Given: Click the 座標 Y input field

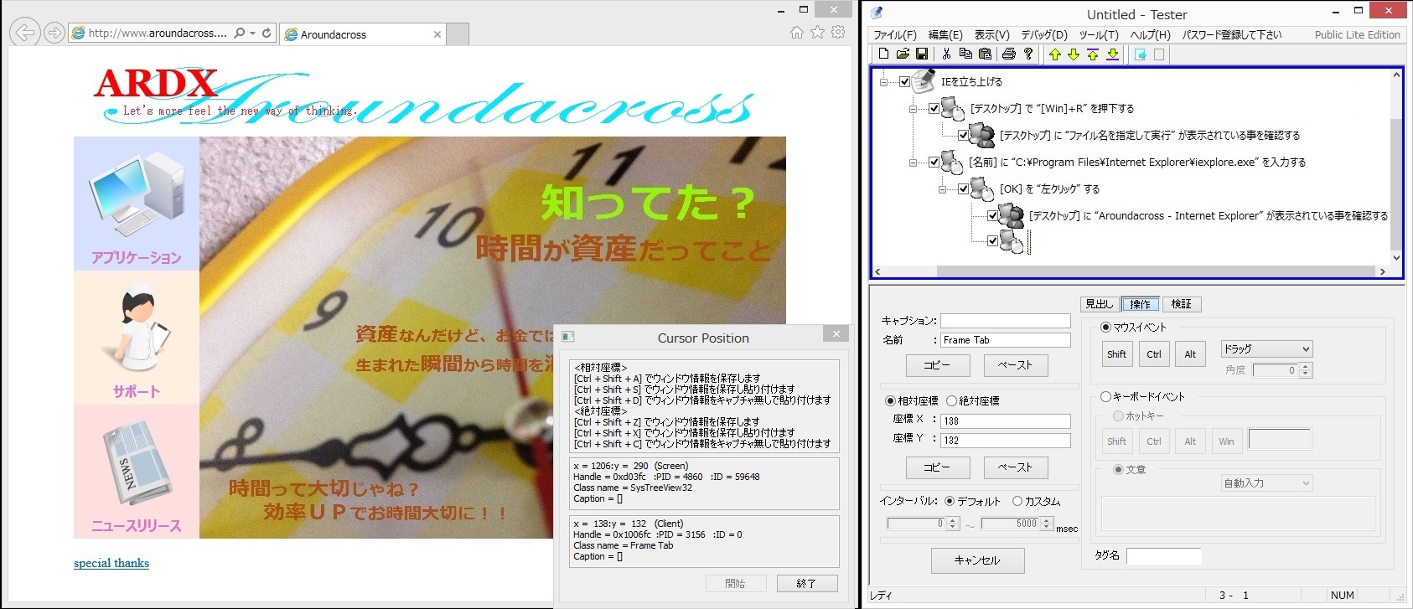Looking at the screenshot, I should pos(1006,441).
